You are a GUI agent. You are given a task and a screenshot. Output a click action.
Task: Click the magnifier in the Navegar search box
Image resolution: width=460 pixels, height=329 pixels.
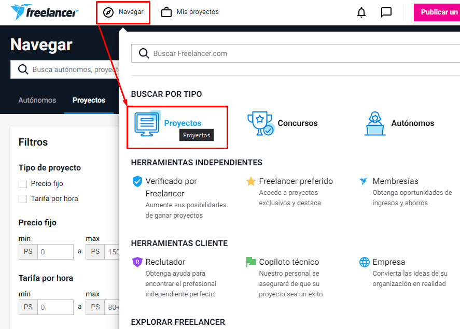pyautogui.click(x=23, y=69)
